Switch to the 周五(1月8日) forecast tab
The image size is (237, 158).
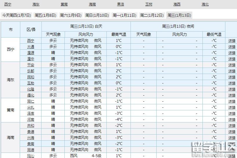coord(46,15)
